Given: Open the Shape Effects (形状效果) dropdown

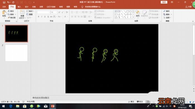Looking at the screenshot, I should point(154,18).
